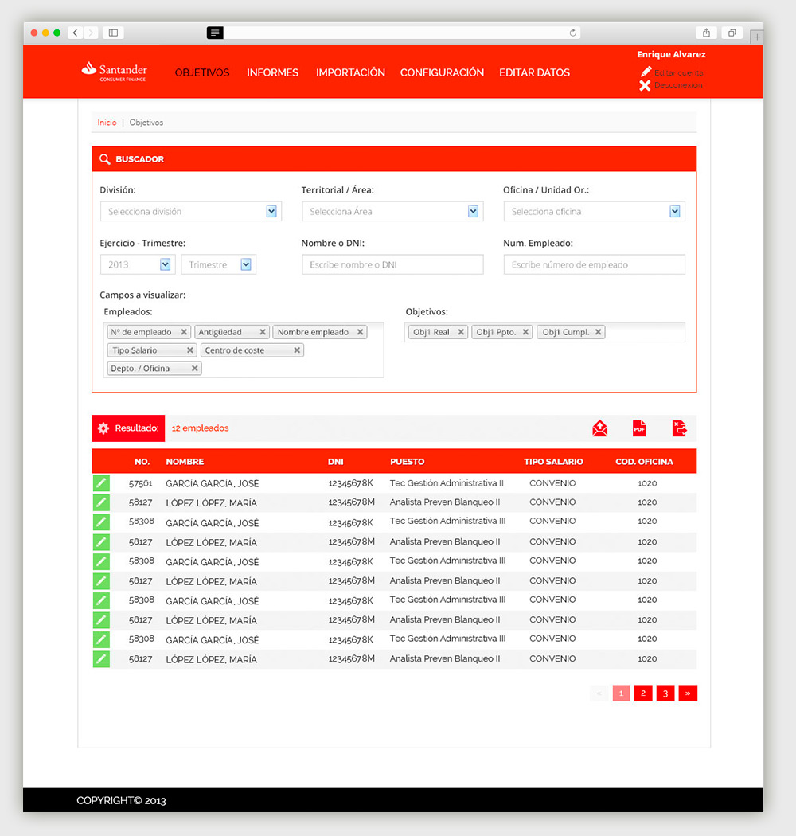Click the Santander logo
Image resolution: width=796 pixels, height=836 pixels.
click(115, 72)
